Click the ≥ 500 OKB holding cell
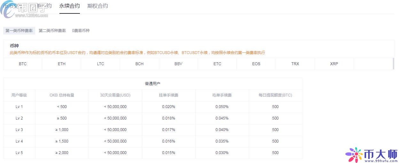The image size is (405, 163). tap(62, 118)
